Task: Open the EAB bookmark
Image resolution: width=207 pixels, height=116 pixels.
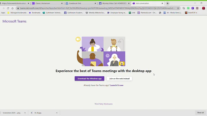Action: tap(132, 13)
